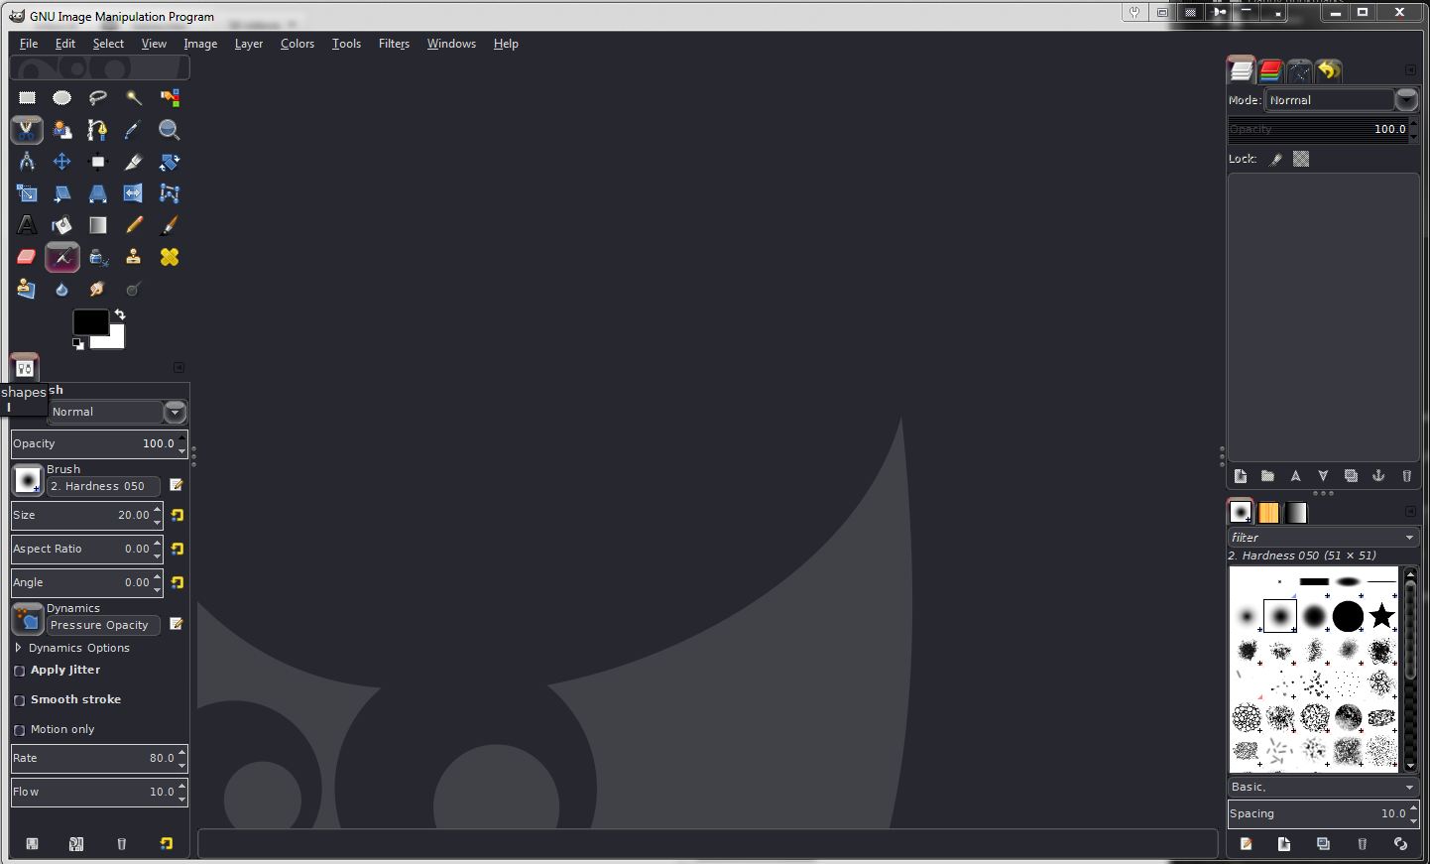Select the Ellipse Select tool

click(x=62, y=98)
